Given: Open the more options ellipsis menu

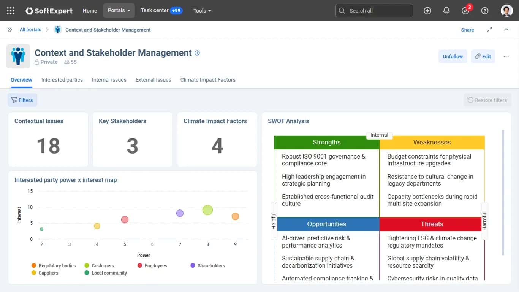Looking at the screenshot, I should (506, 56).
